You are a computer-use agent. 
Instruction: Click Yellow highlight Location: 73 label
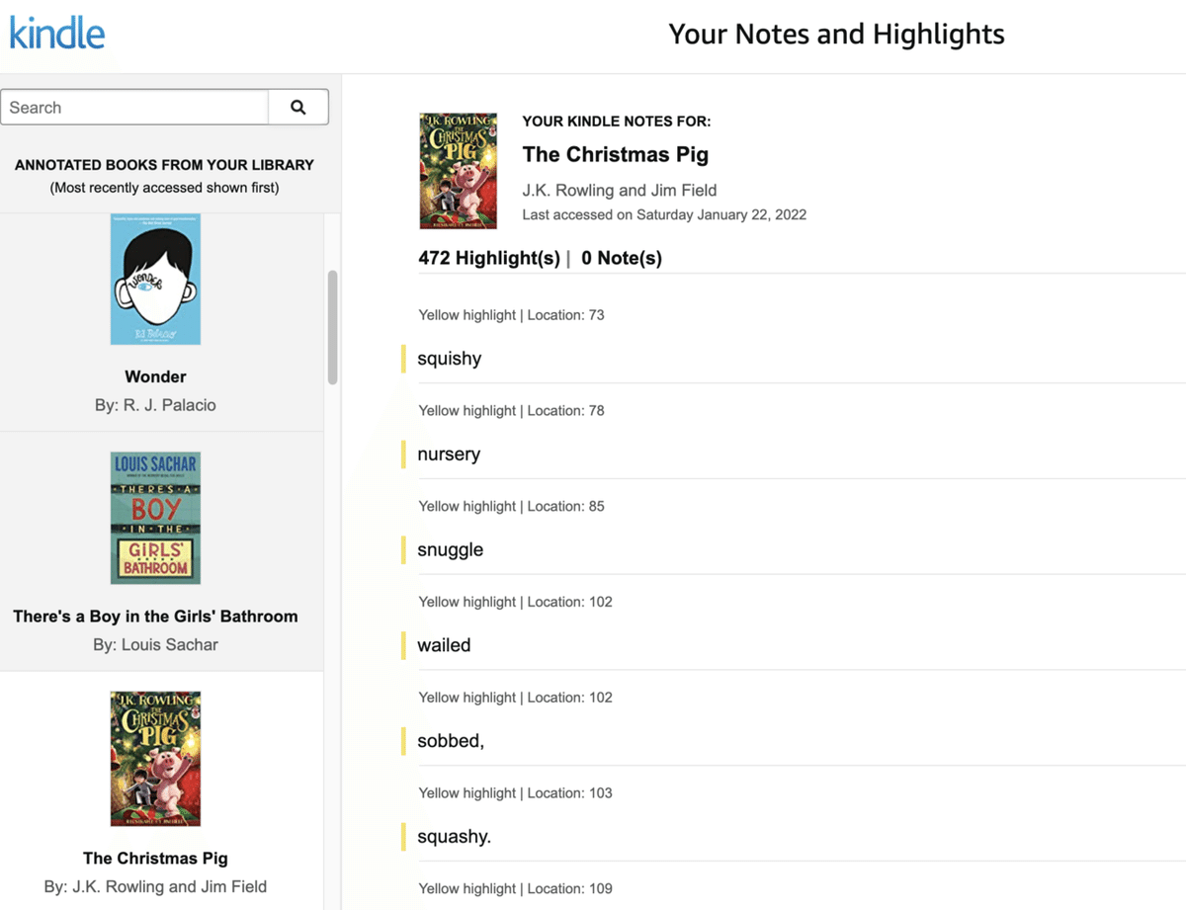pos(511,315)
